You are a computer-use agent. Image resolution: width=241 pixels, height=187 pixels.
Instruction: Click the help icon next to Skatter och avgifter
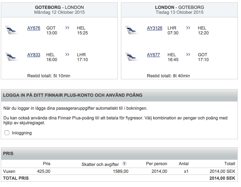pos(124,164)
